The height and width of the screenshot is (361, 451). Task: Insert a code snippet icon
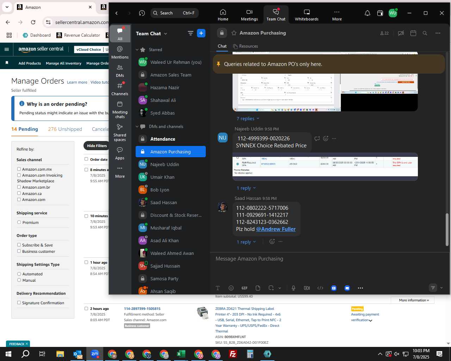tap(320, 288)
